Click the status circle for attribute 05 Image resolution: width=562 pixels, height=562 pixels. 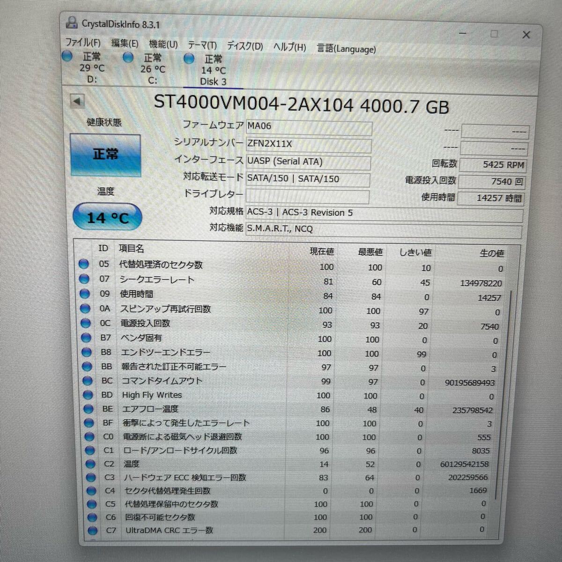tap(84, 264)
